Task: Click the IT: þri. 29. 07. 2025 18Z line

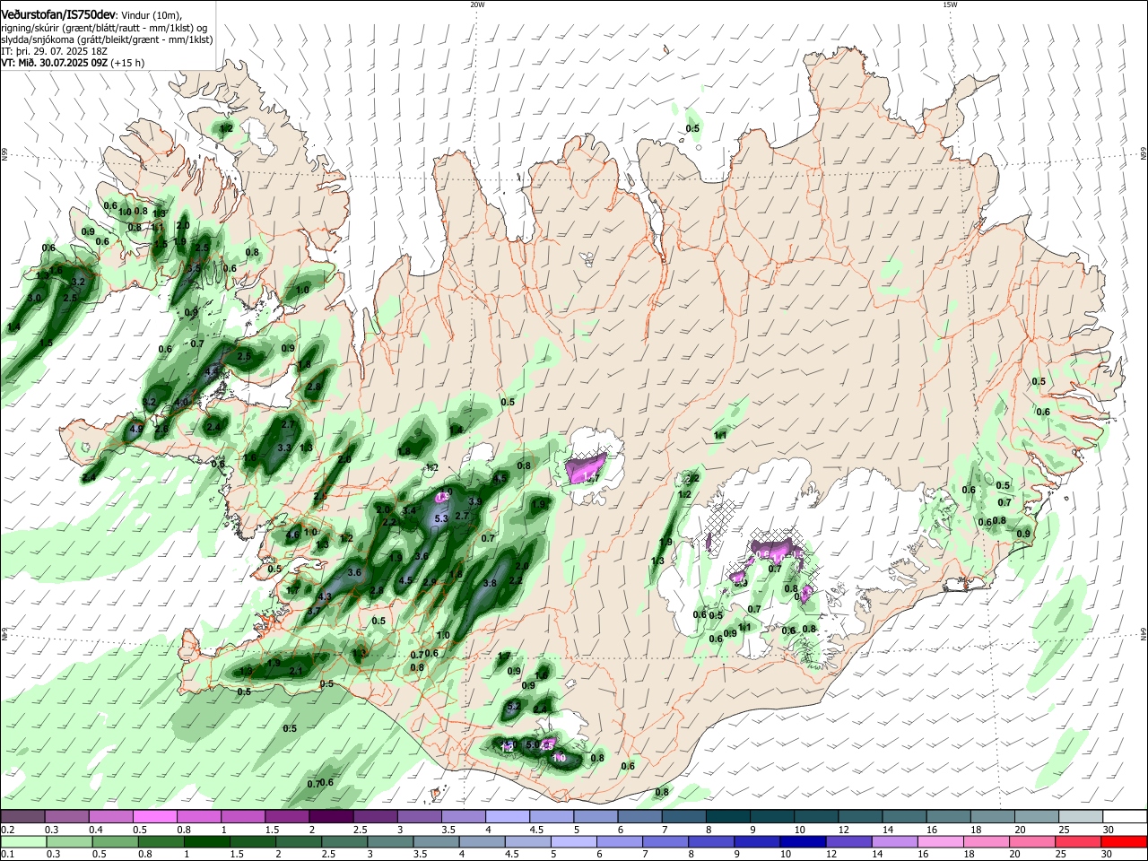Action: click(55, 51)
